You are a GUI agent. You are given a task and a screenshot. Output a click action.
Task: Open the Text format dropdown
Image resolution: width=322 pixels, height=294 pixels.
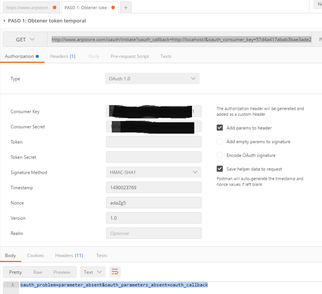(x=93, y=272)
